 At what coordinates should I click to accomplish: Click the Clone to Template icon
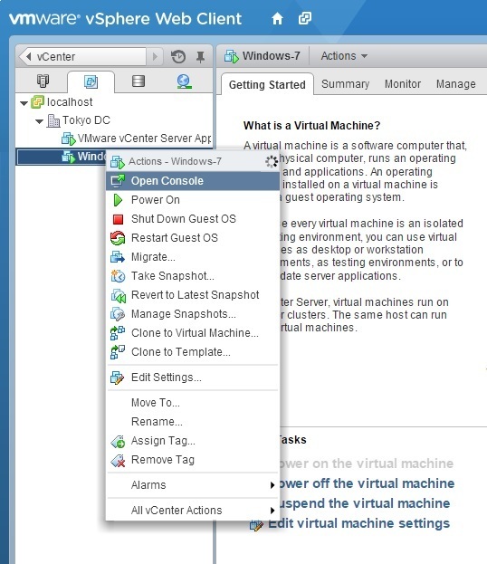pos(118,352)
